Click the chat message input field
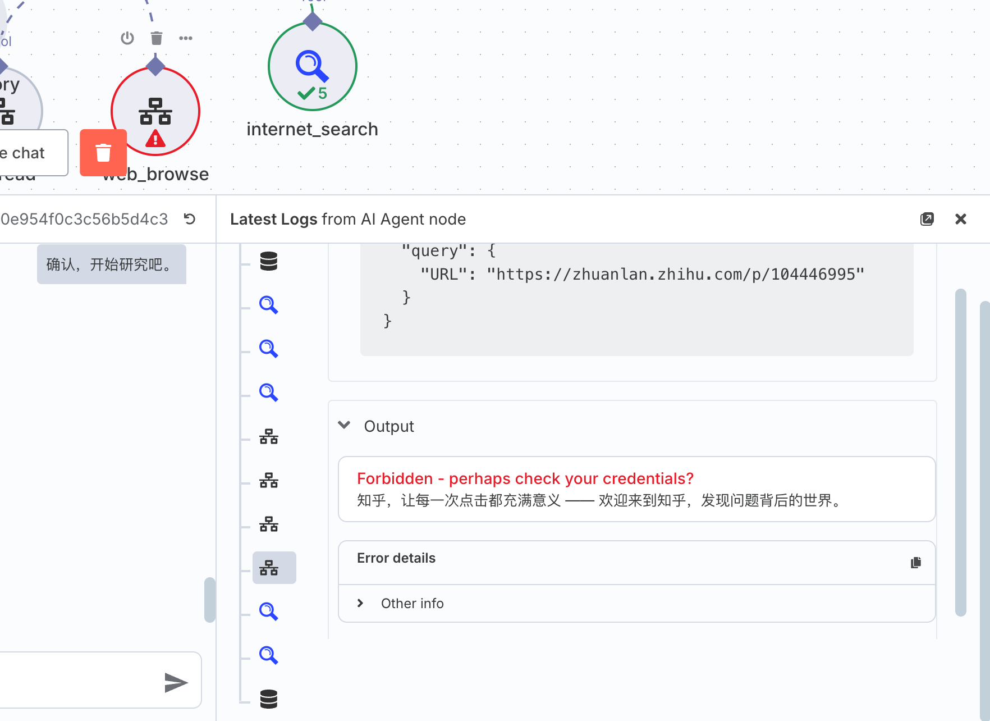This screenshot has width=990, height=721. [79, 681]
